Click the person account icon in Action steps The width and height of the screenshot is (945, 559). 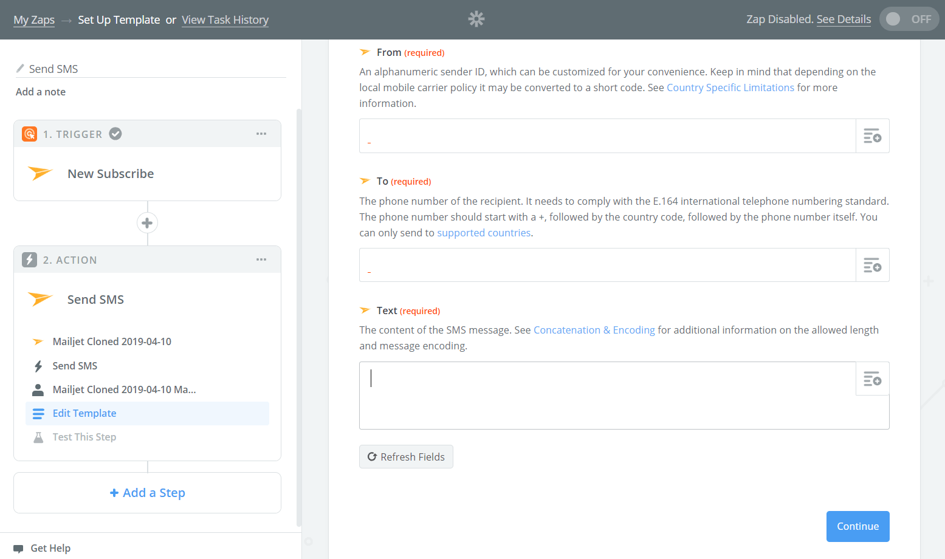pos(38,389)
